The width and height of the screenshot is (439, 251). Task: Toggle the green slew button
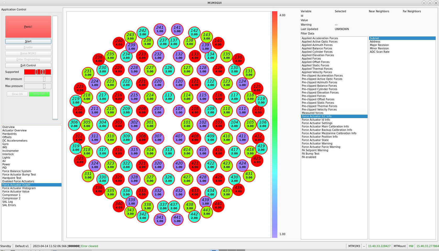[x=39, y=94]
